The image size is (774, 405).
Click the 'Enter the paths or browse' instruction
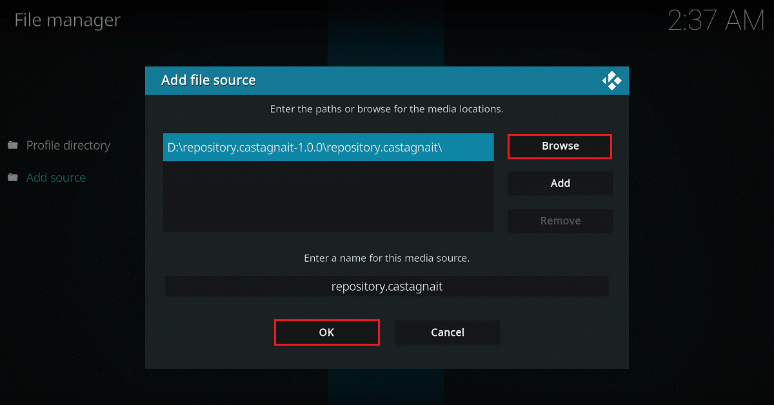click(386, 109)
